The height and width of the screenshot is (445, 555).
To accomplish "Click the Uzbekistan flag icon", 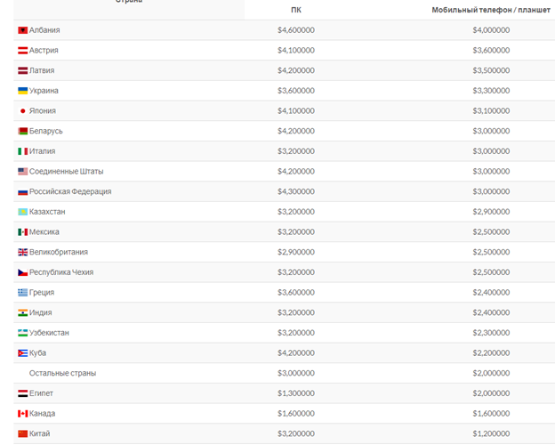I will click(x=22, y=334).
